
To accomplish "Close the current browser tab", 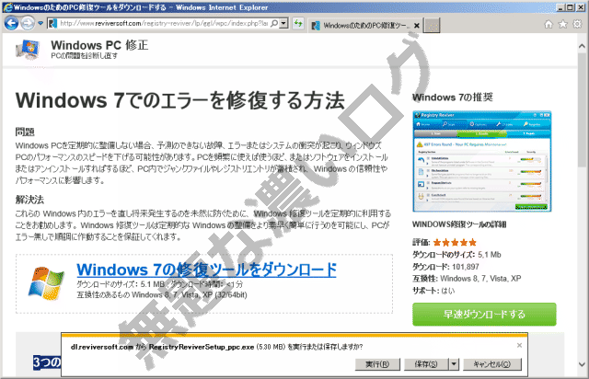I will pos(417,26).
